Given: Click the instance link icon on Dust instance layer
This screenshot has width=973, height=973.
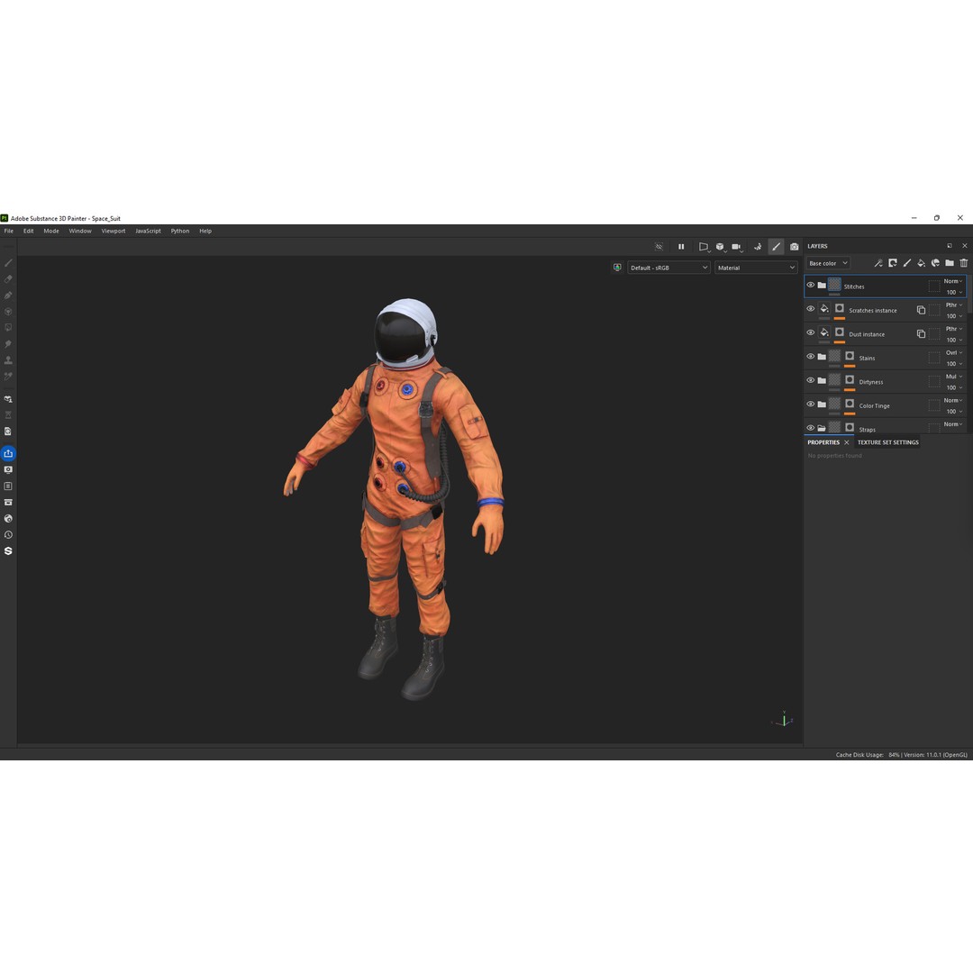Looking at the screenshot, I should point(921,334).
